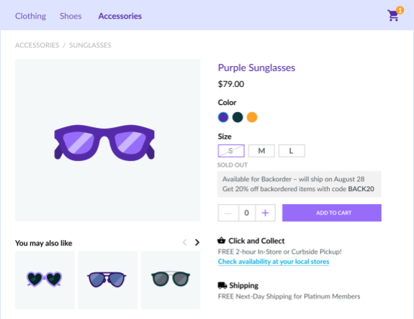This screenshot has height=319, width=414.
Task: Choose the orange color swatch
Action: 252,117
